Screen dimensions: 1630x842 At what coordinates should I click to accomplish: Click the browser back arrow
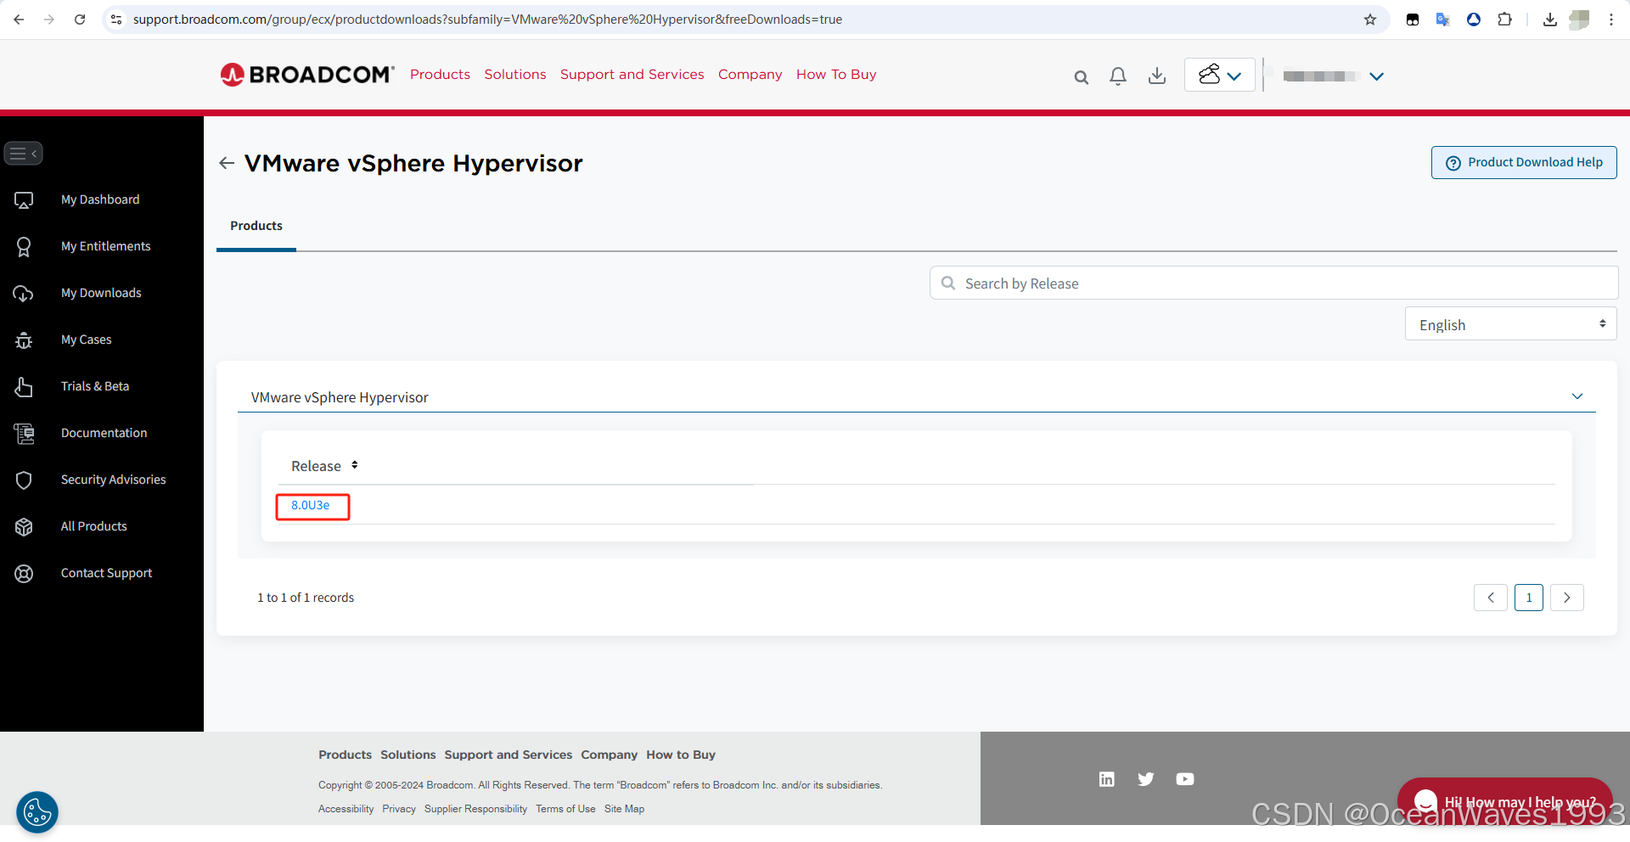point(19,20)
